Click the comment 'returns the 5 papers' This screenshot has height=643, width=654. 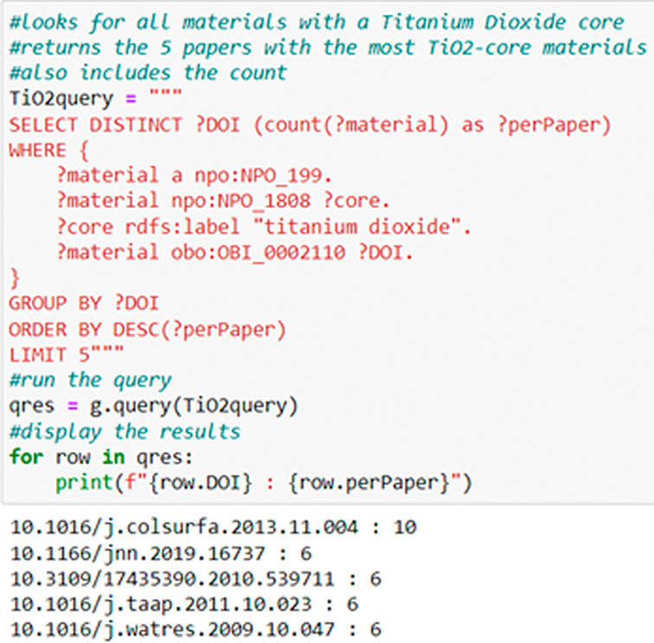[x=327, y=48]
